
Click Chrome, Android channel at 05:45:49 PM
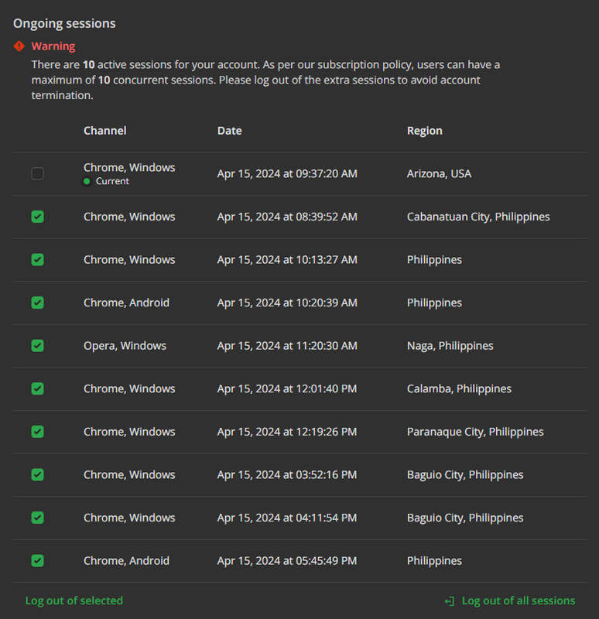(126, 560)
